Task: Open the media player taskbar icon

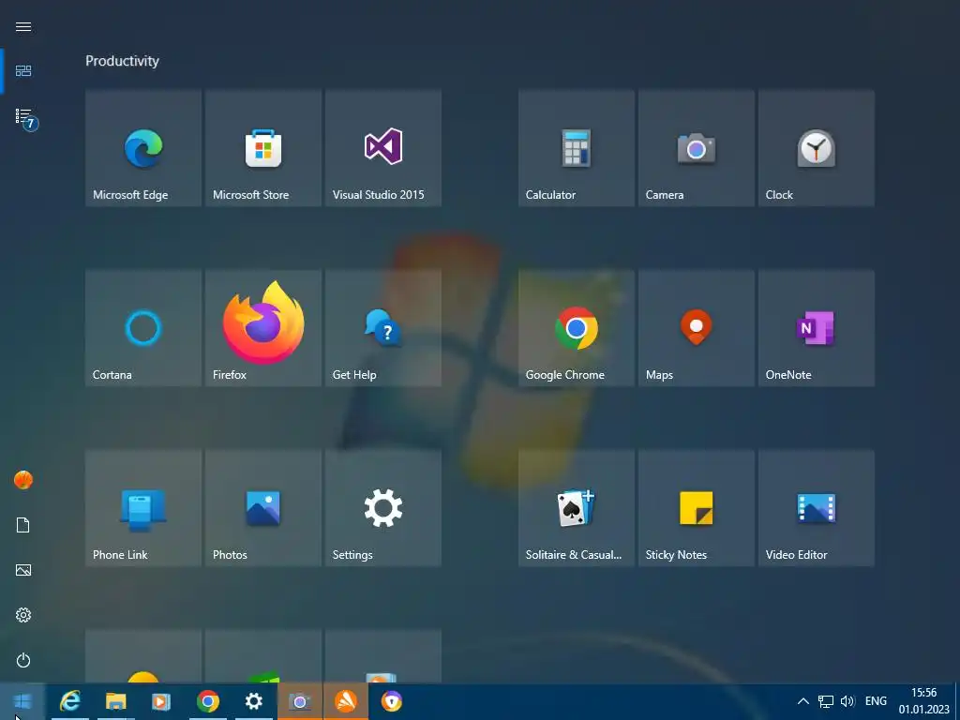Action: [161, 701]
